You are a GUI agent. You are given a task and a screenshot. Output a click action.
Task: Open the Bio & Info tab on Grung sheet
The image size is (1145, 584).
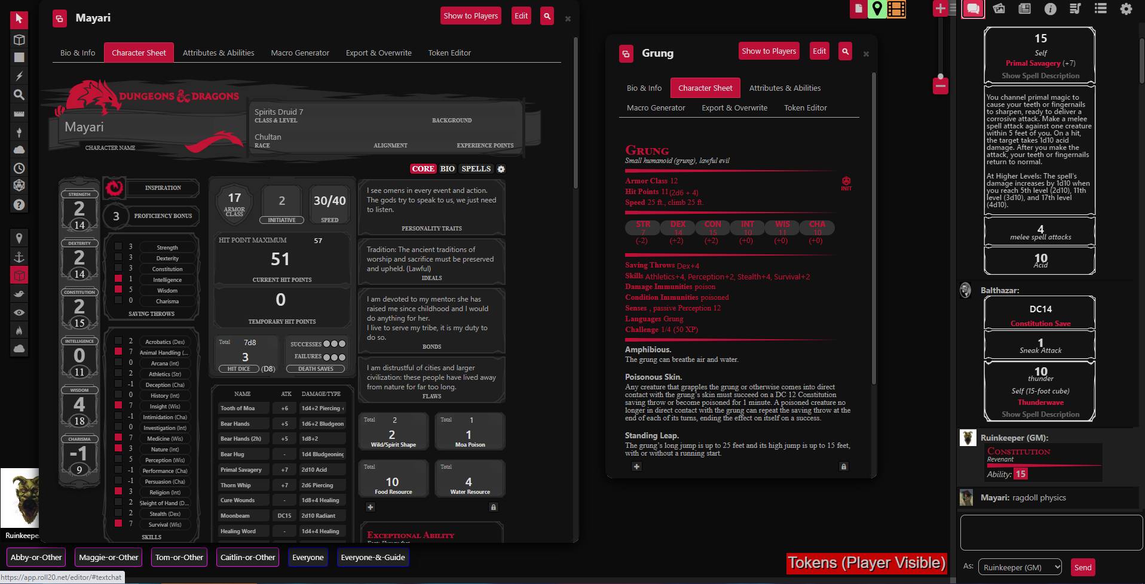click(x=644, y=88)
